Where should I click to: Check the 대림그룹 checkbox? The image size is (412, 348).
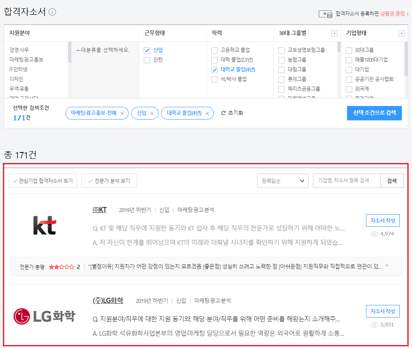point(281,70)
